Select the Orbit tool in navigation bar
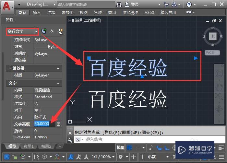The width and height of the screenshot is (227, 163). (x=219, y=109)
